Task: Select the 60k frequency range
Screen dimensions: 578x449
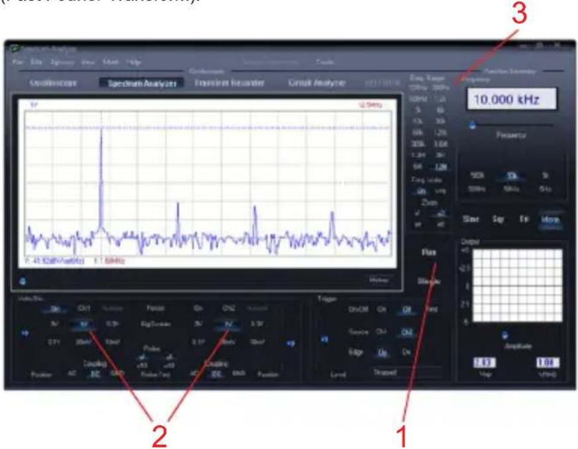Action: (x=418, y=132)
